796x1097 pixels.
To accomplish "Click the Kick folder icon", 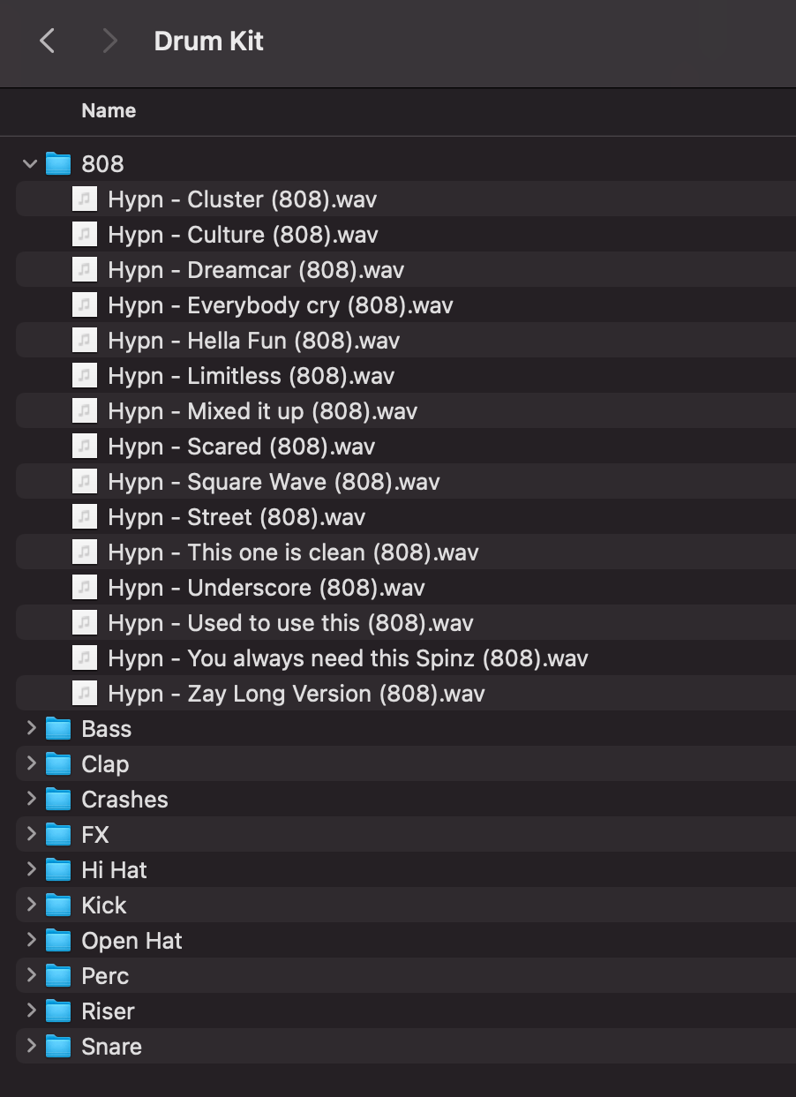I will (56, 905).
